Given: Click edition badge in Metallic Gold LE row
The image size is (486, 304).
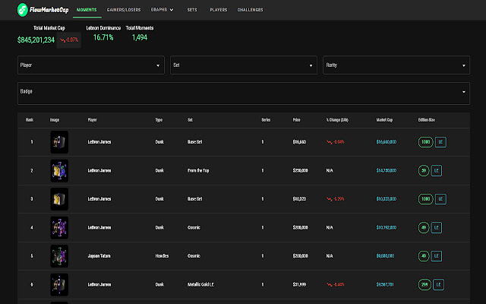Looking at the screenshot, I should tap(424, 285).
